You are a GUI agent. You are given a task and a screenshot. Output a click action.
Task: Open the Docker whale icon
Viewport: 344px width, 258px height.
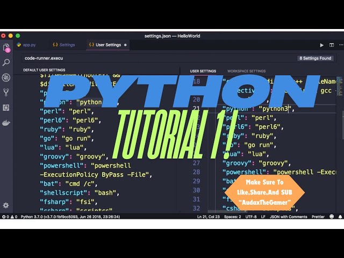pyautogui.click(x=6, y=123)
